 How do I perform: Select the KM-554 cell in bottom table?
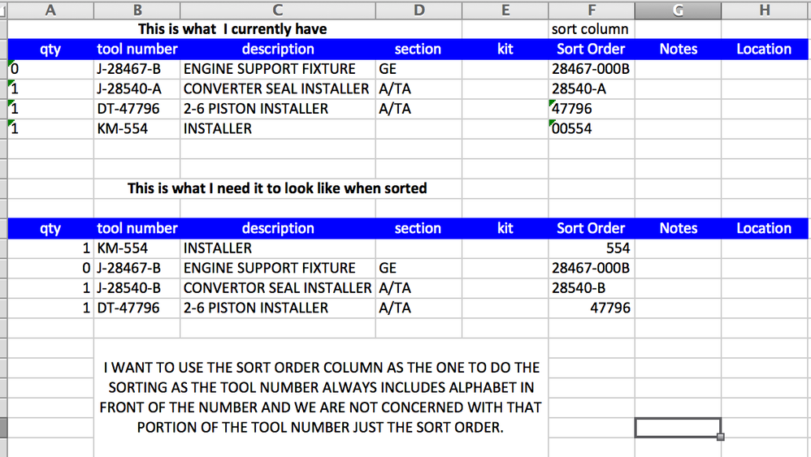[x=137, y=248]
